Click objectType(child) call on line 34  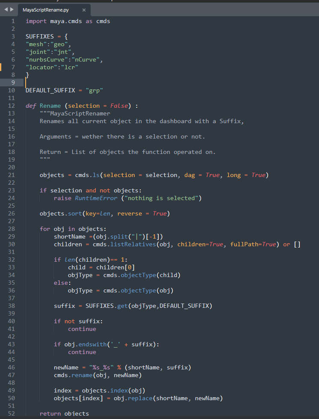(151, 275)
